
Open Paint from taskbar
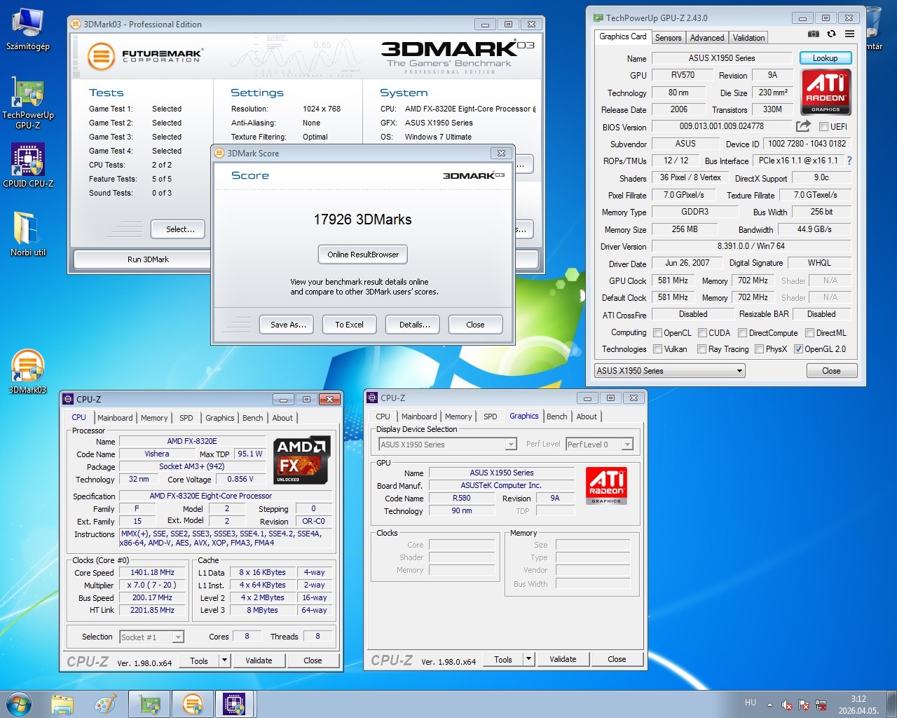pos(106,704)
